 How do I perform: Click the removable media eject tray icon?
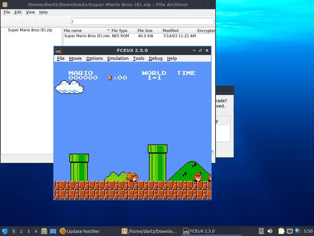(x=261, y=231)
